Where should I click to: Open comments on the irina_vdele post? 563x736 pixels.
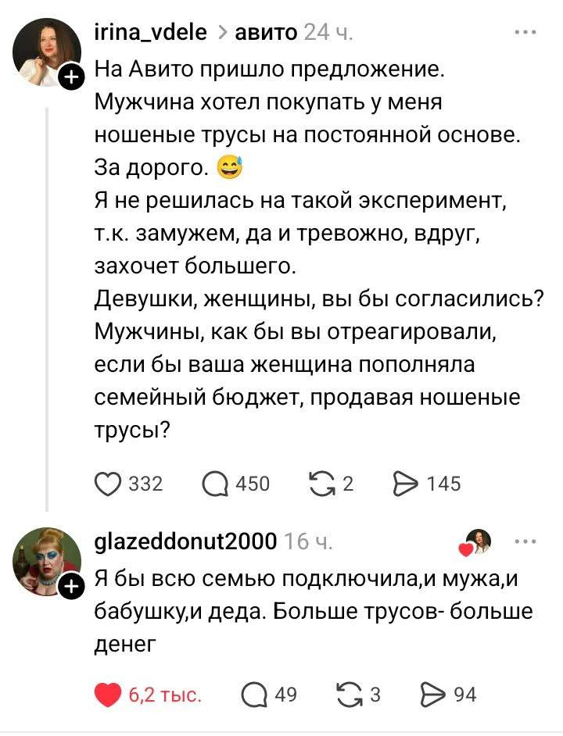point(214,484)
